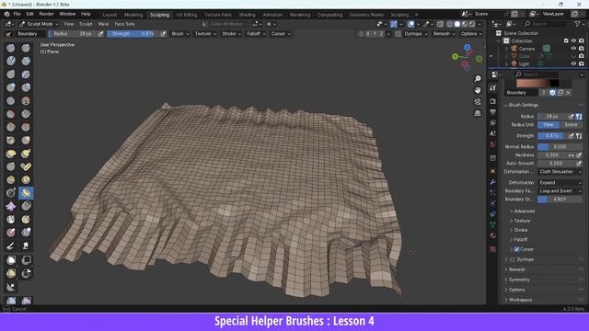Select the Cloth brush tool

(x=10, y=206)
